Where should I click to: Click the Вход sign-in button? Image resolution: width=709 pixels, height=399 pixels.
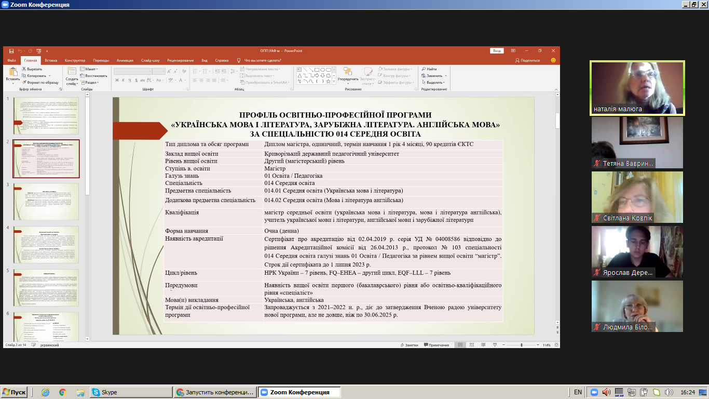tap(497, 51)
